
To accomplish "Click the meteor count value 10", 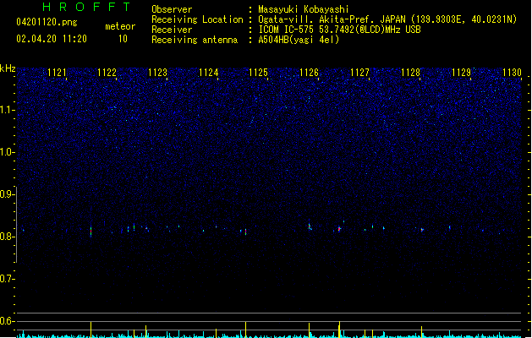I will [x=123, y=39].
